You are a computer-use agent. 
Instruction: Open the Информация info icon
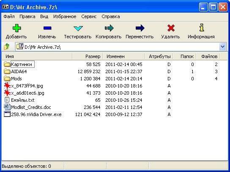(x=202, y=27)
